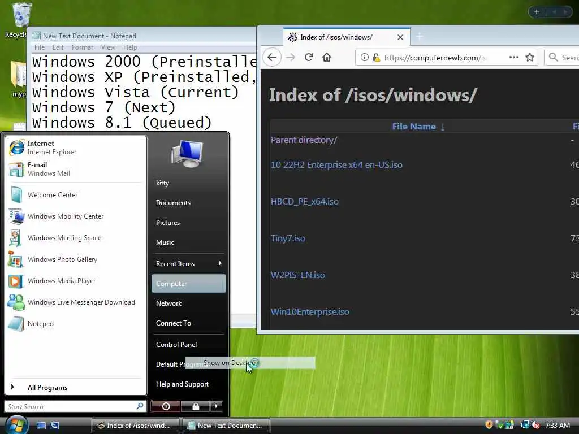Image resolution: width=579 pixels, height=434 pixels.
Task: Expand All Programs list
Action: [x=76, y=388]
